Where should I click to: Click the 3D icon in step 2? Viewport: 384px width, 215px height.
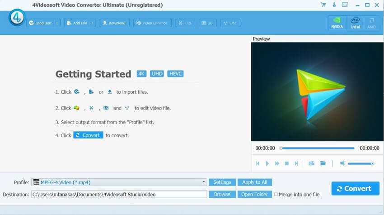(106, 108)
